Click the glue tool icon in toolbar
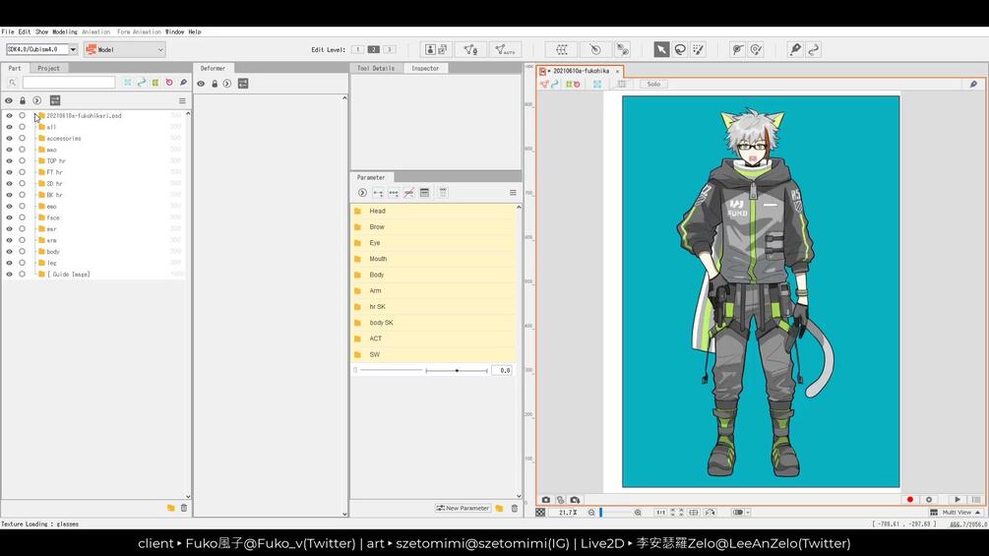This screenshot has width=989, height=556. click(623, 49)
